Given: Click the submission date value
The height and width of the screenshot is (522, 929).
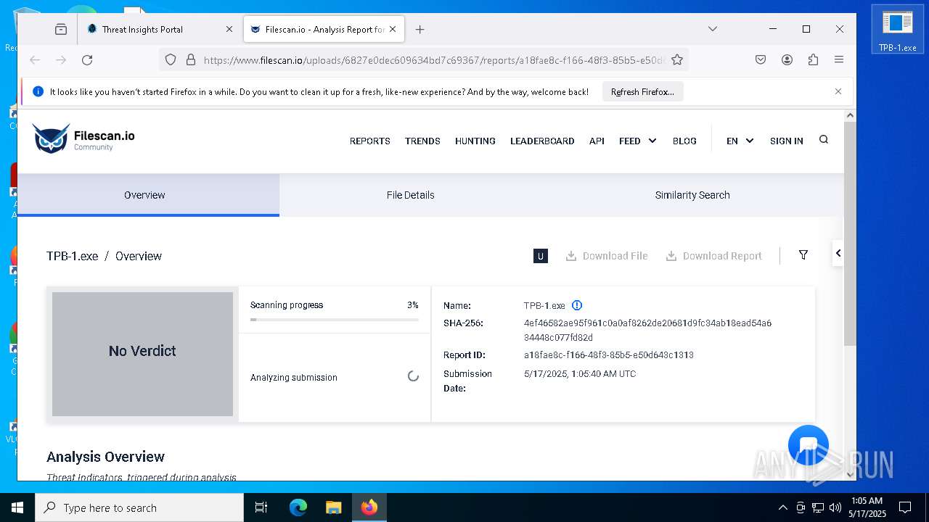Looking at the screenshot, I should click(580, 374).
